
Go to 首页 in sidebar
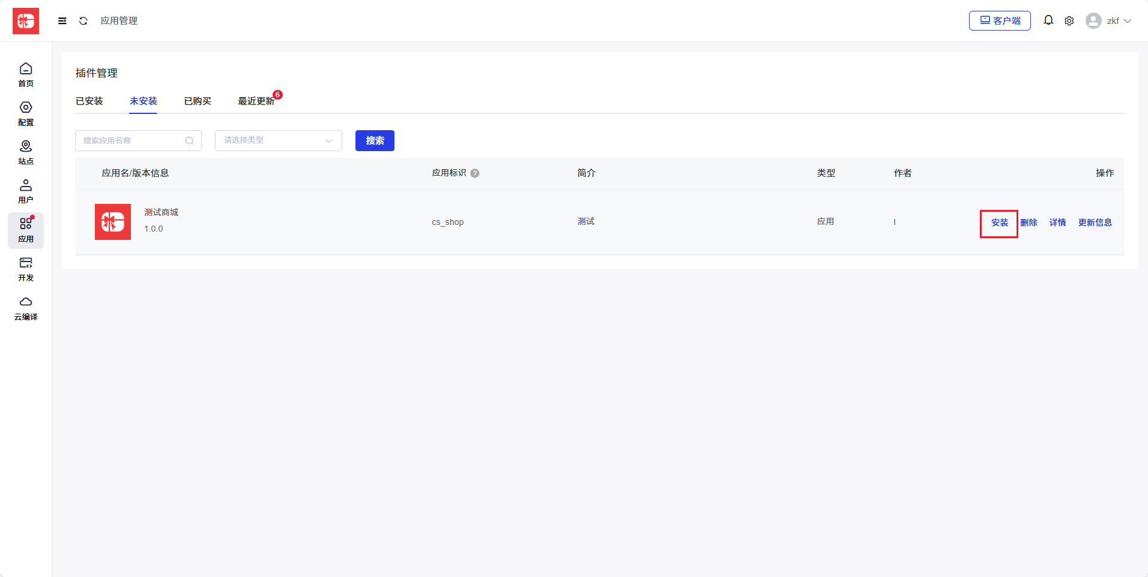26,74
